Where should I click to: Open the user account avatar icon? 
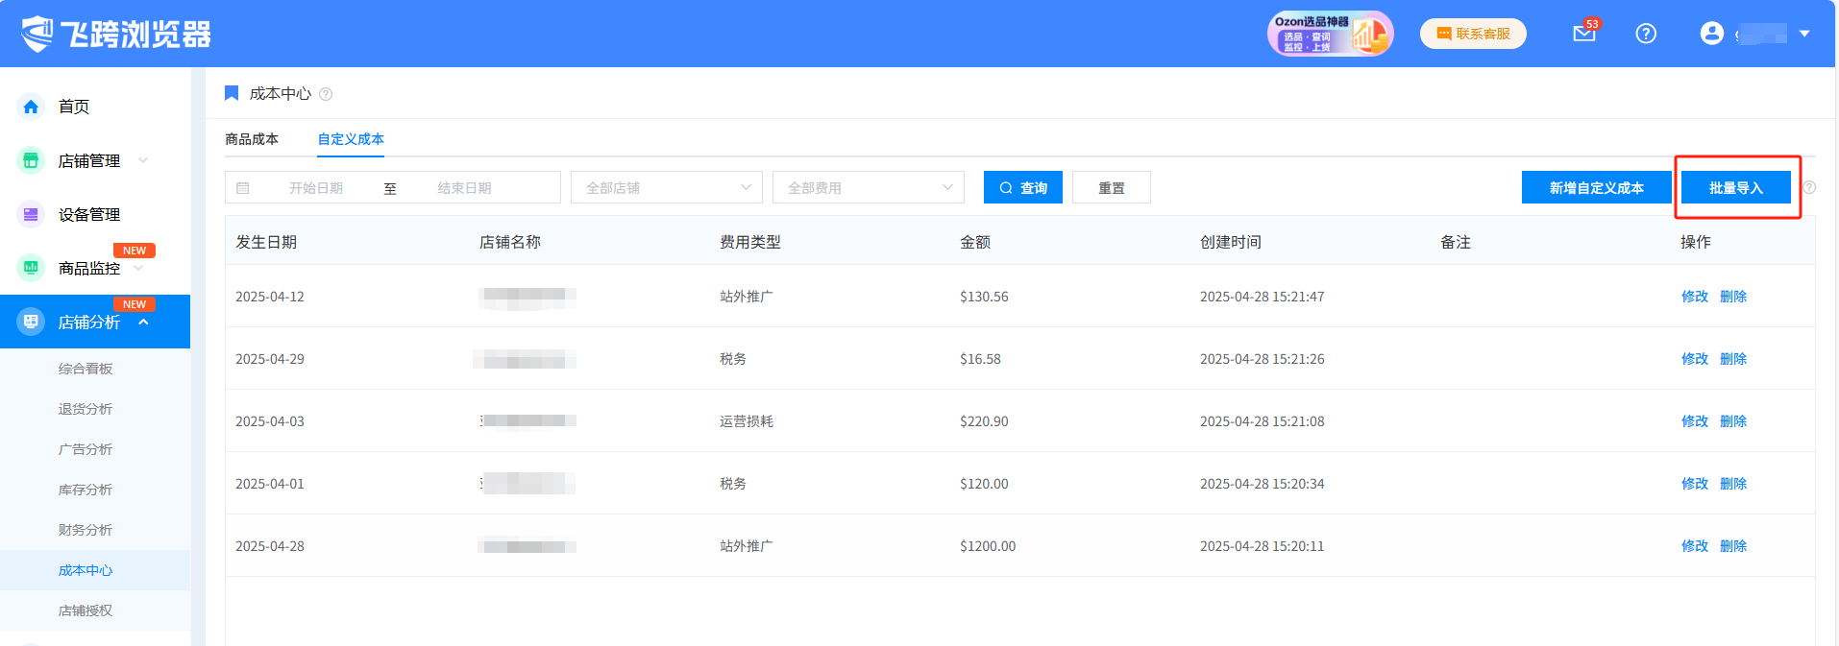[x=1711, y=34]
